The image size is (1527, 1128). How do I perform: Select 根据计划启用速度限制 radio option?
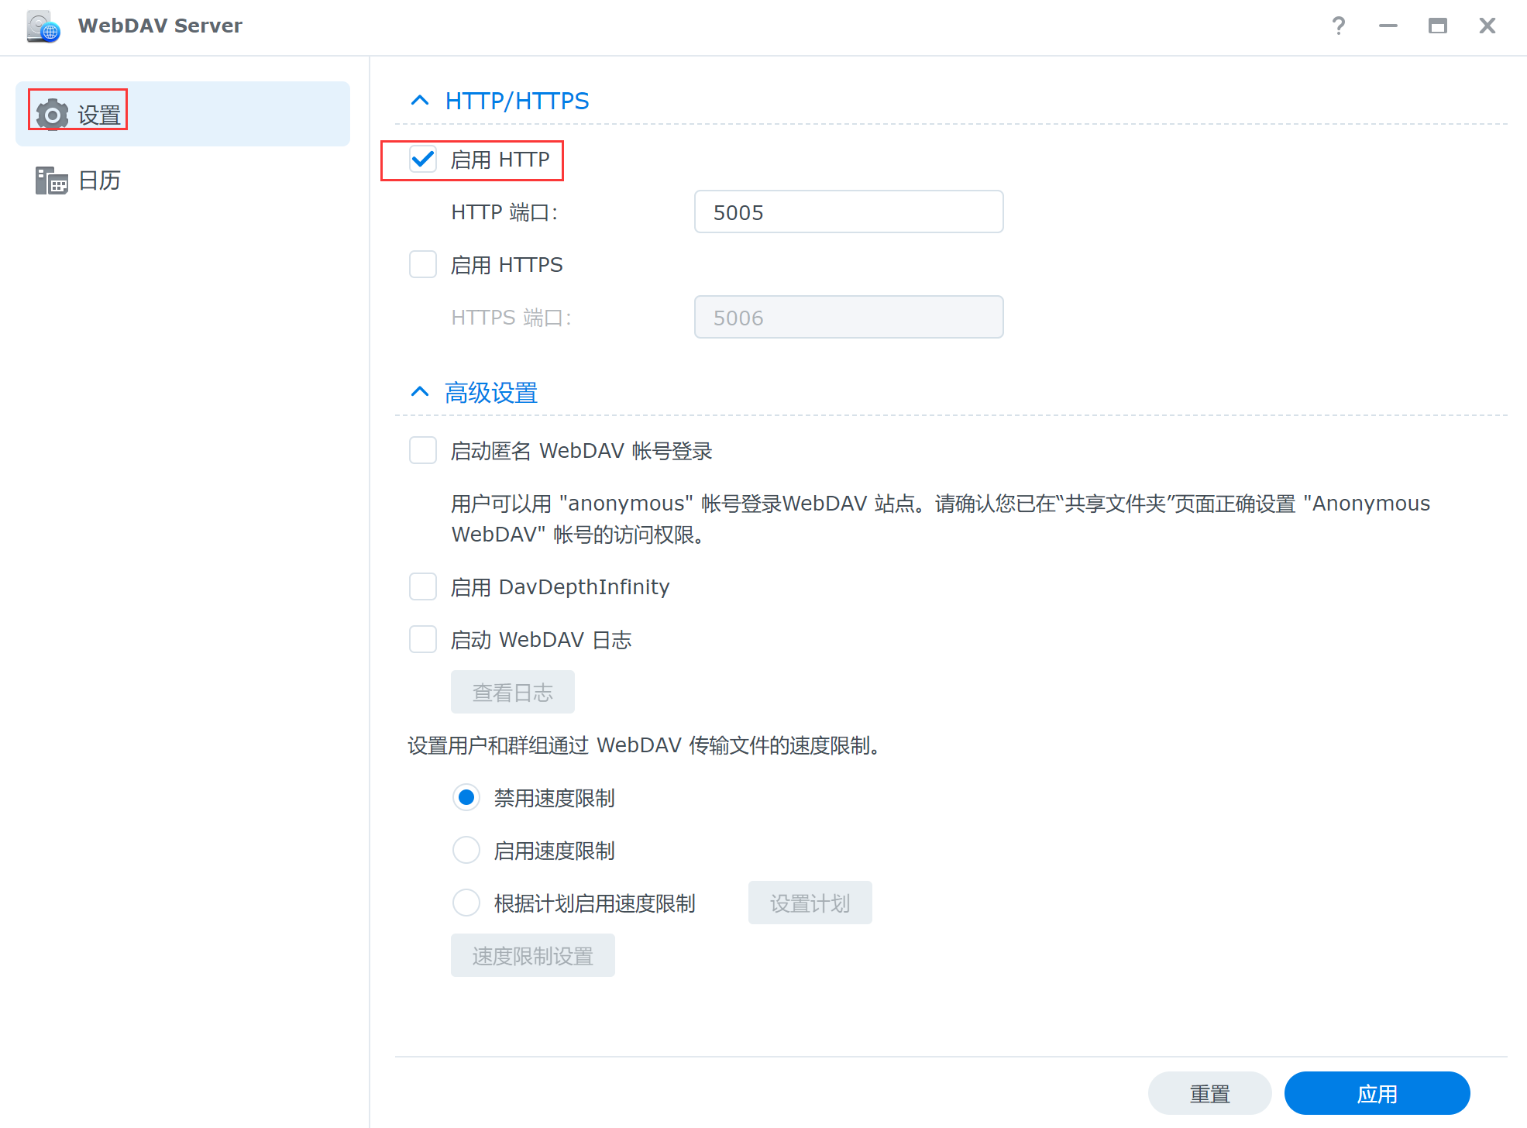pyautogui.click(x=466, y=903)
